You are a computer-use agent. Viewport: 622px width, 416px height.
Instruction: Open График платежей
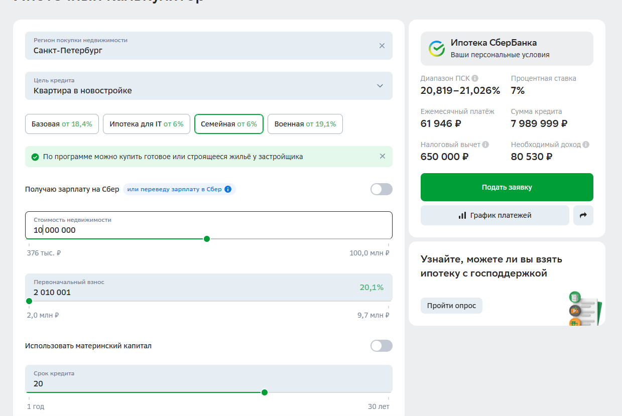pos(495,215)
